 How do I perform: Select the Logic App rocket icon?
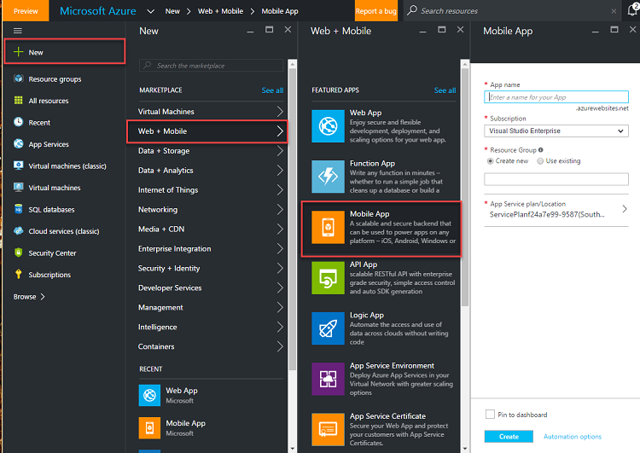pyautogui.click(x=328, y=328)
